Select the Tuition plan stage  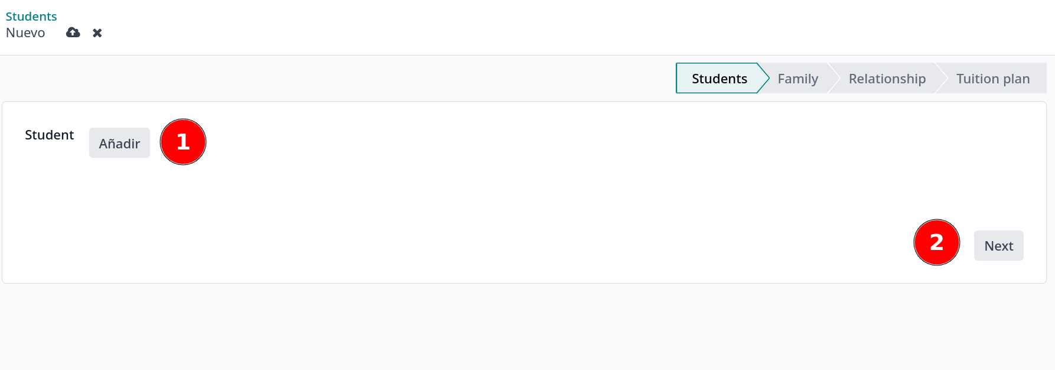(x=992, y=79)
